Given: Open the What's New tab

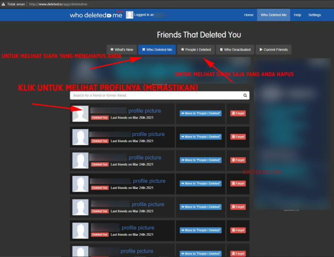Looking at the screenshot, I should [x=122, y=49].
